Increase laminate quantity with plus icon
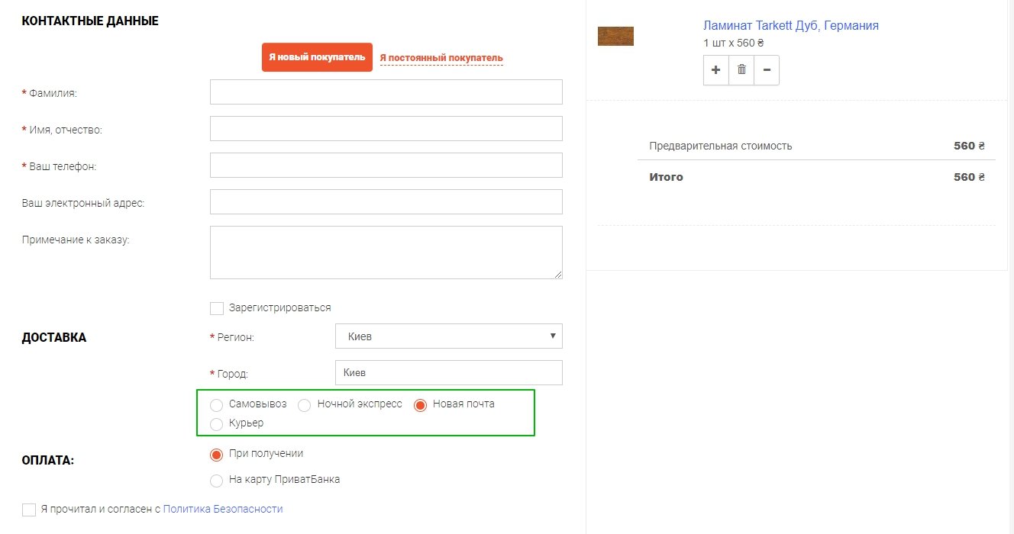Screen dimensions: 1014x534 (715, 70)
